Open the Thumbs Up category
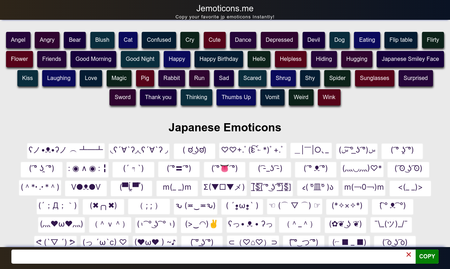 236,97
